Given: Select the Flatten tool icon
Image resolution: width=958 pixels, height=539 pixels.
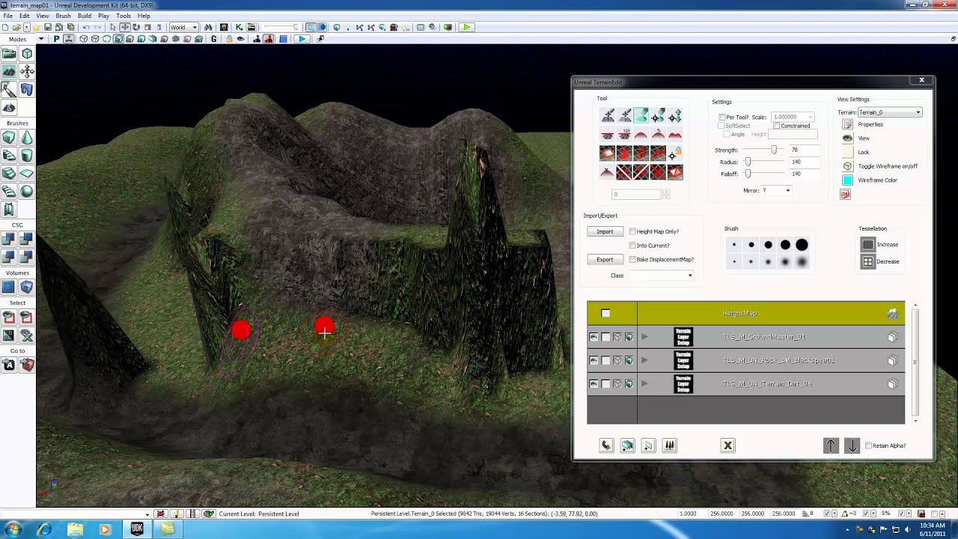Looking at the screenshot, I should (x=608, y=134).
